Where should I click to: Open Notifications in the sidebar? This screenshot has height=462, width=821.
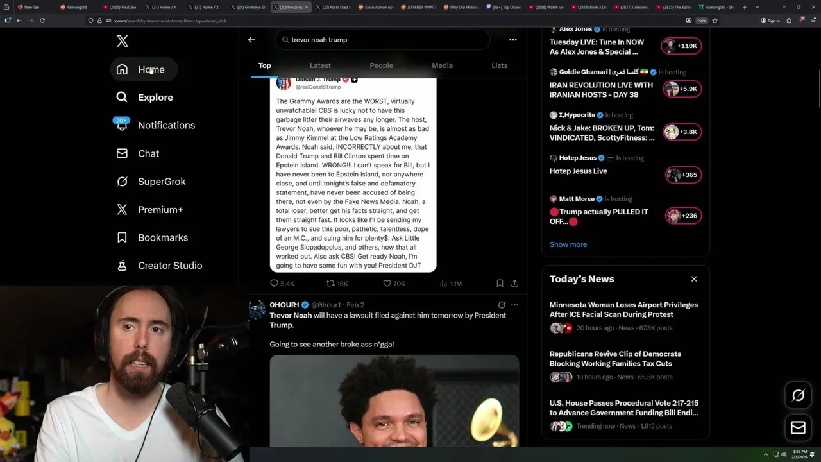(x=155, y=125)
